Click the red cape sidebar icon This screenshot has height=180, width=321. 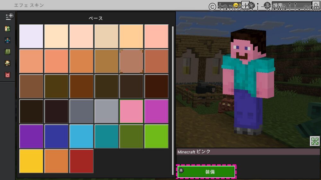pyautogui.click(x=8, y=75)
